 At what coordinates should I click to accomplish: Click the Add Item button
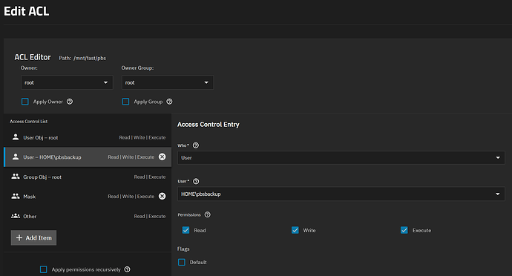coord(33,237)
